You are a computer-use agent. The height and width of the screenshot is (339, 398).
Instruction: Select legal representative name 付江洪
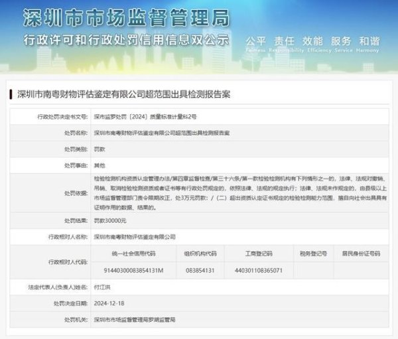coord(102,287)
